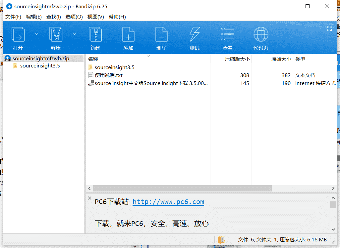
Task: Click the file list scroll-left arrow
Action: pos(89,188)
